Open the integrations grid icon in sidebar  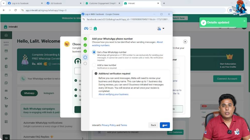tap(6, 122)
